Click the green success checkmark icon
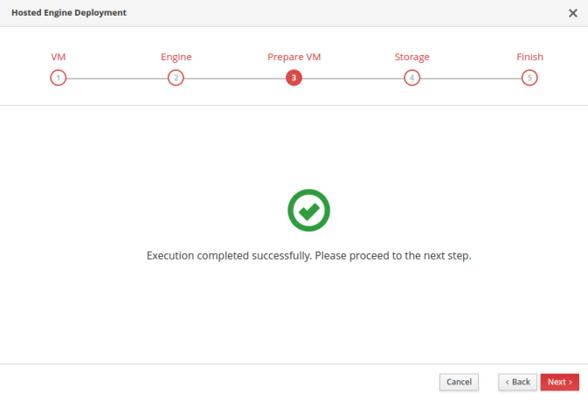 pyautogui.click(x=308, y=210)
